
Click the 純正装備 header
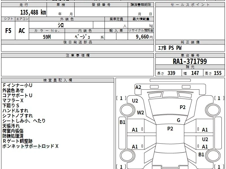[190, 42]
